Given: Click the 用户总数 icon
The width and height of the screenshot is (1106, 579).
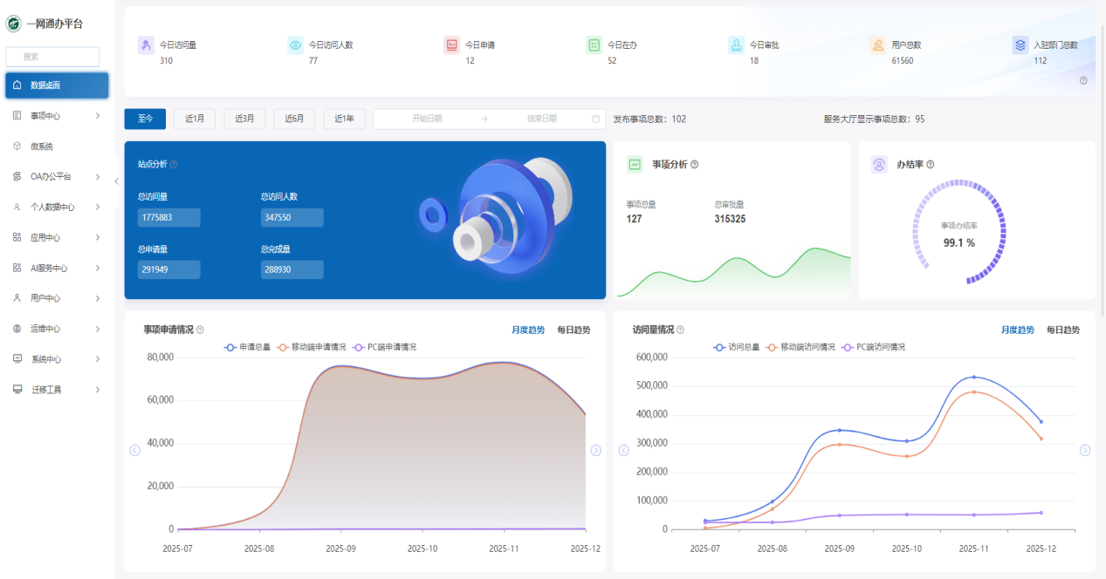Looking at the screenshot, I should click(877, 45).
